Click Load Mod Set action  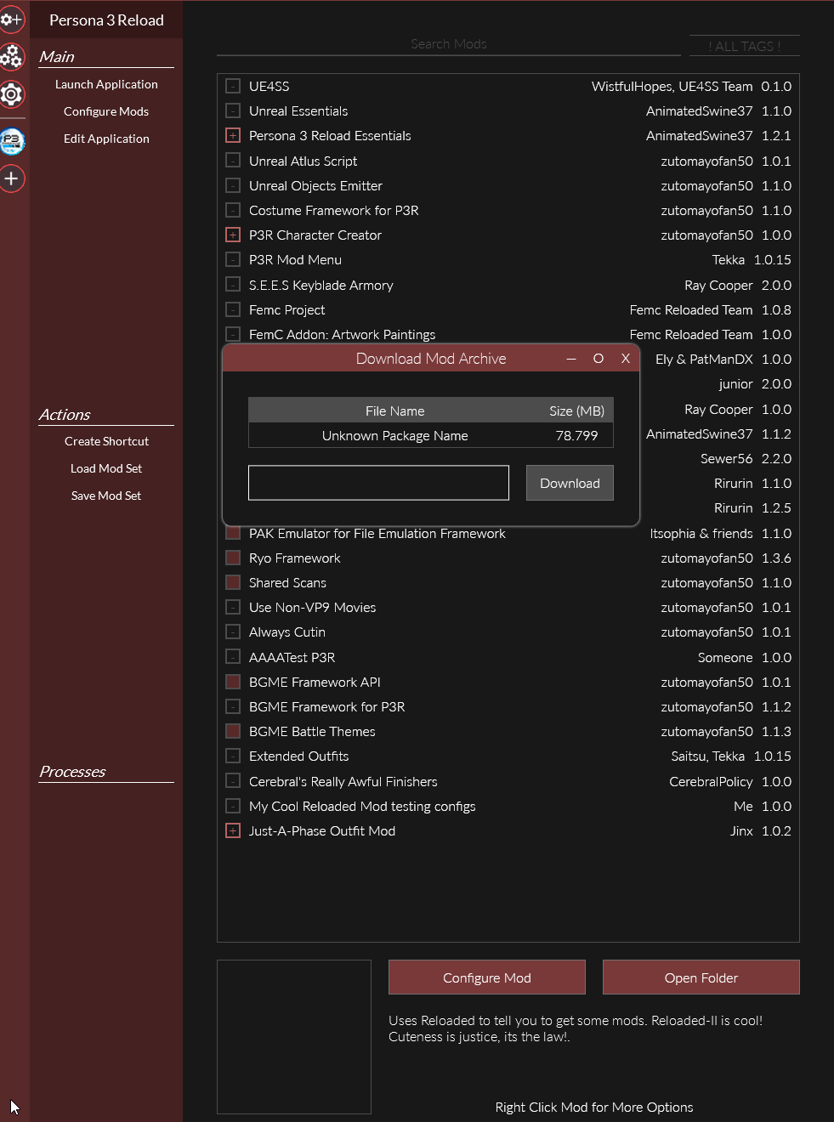tap(106, 468)
